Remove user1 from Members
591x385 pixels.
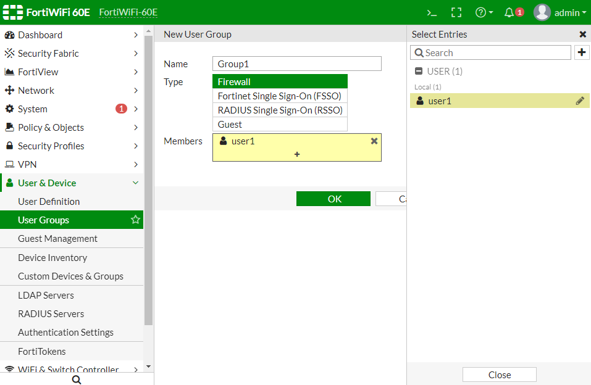coord(374,141)
